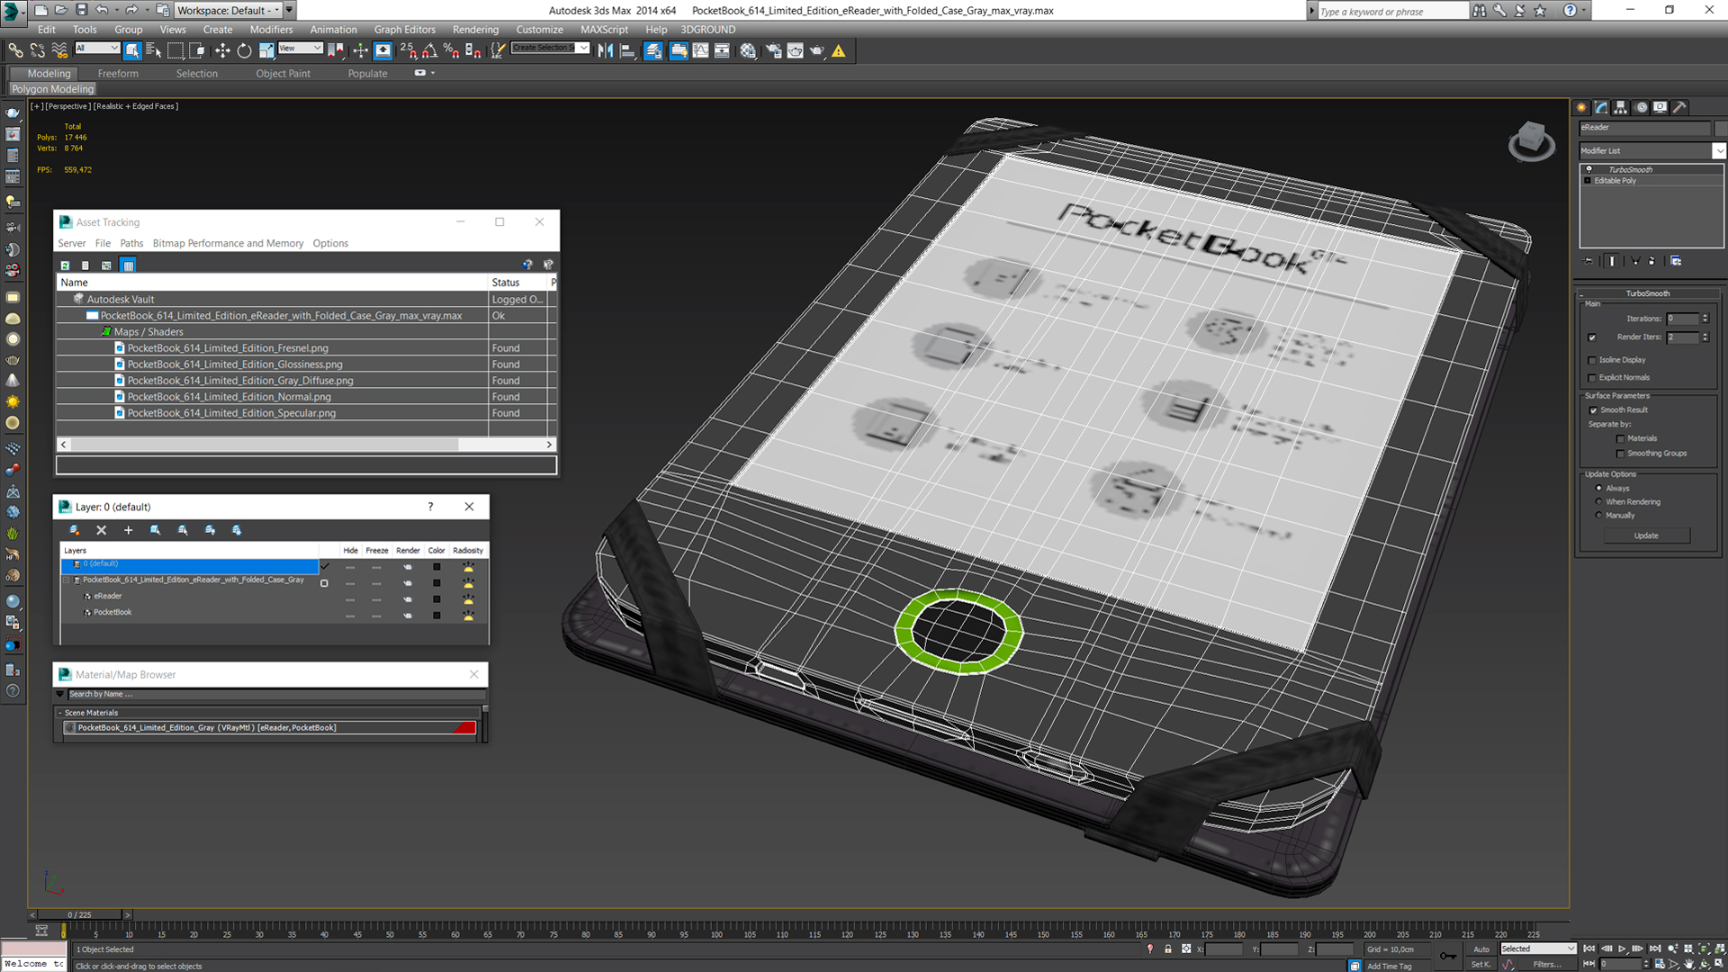Switch to Hierarchy command panel tab
Viewport: 1728px width, 972px height.
pyautogui.click(x=1621, y=107)
